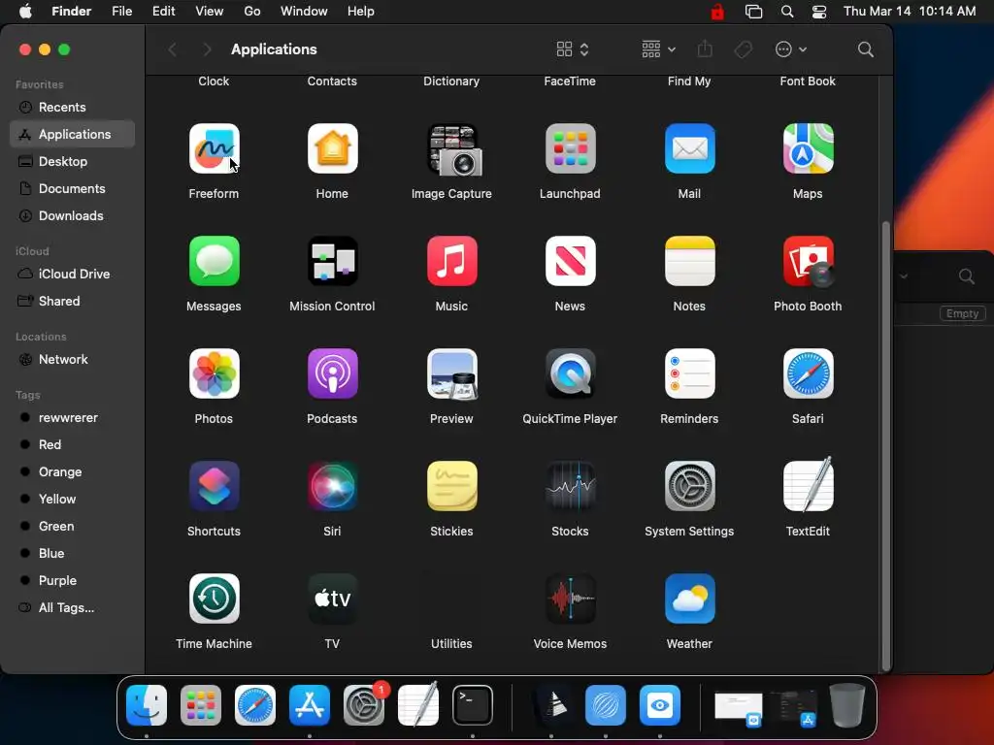
Task: Select the Reminders app icon
Action: click(689, 373)
